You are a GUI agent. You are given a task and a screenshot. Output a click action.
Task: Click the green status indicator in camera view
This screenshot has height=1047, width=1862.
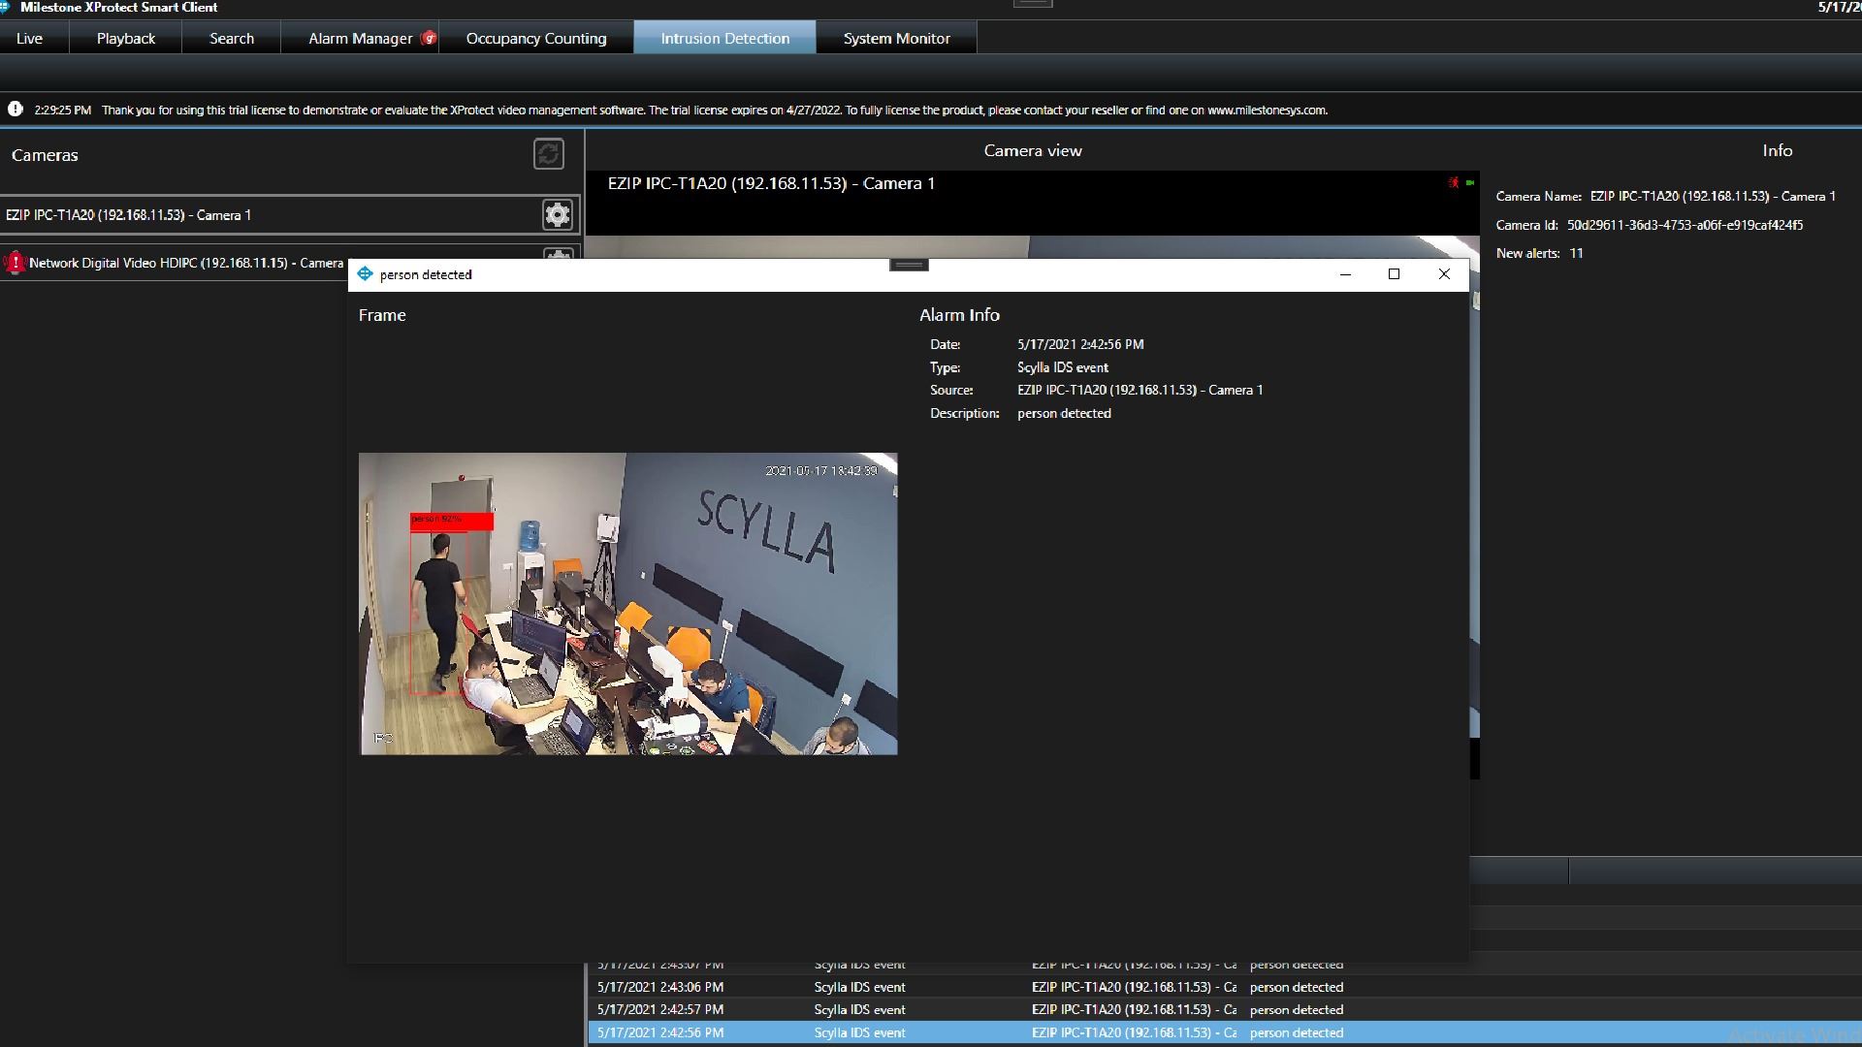1470,182
